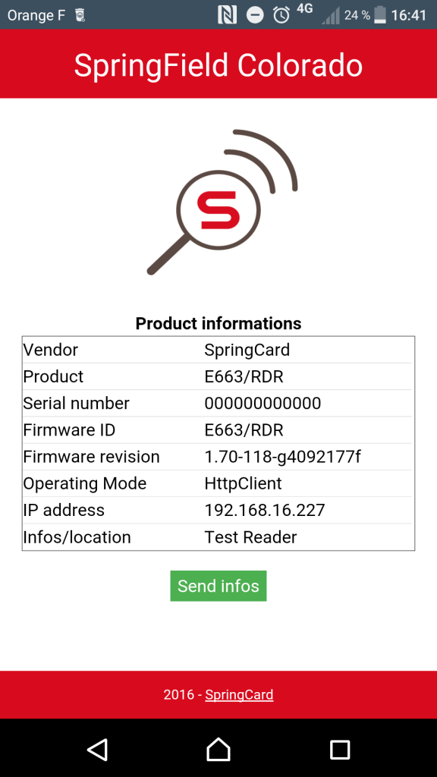Tap the Infos/location value Test Reader
Image resolution: width=437 pixels, height=777 pixels.
tap(250, 537)
